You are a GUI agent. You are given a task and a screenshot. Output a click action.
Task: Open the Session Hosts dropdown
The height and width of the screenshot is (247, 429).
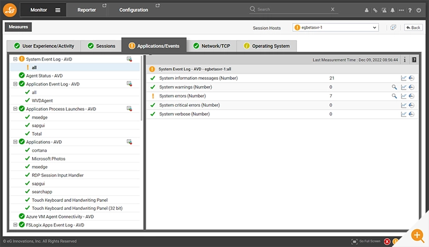click(335, 27)
